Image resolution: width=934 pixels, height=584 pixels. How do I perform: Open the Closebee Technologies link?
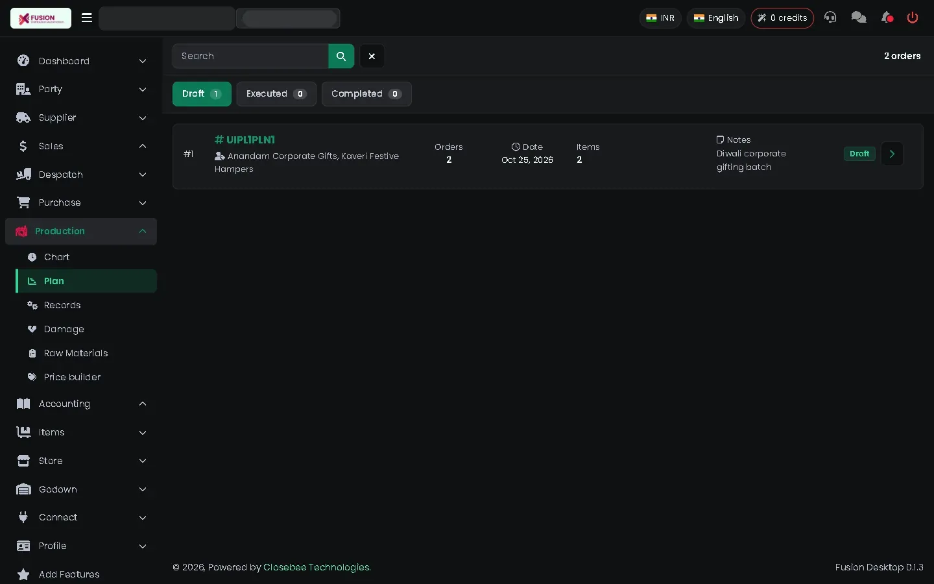click(x=317, y=567)
